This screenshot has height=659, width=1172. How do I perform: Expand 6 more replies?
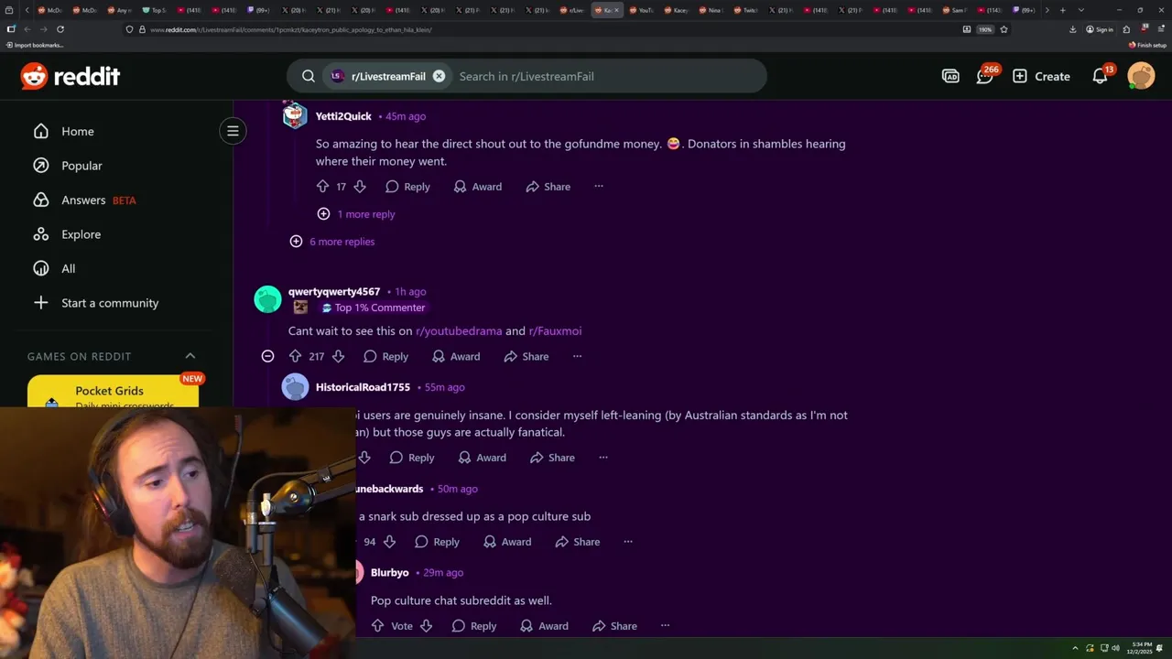click(332, 242)
